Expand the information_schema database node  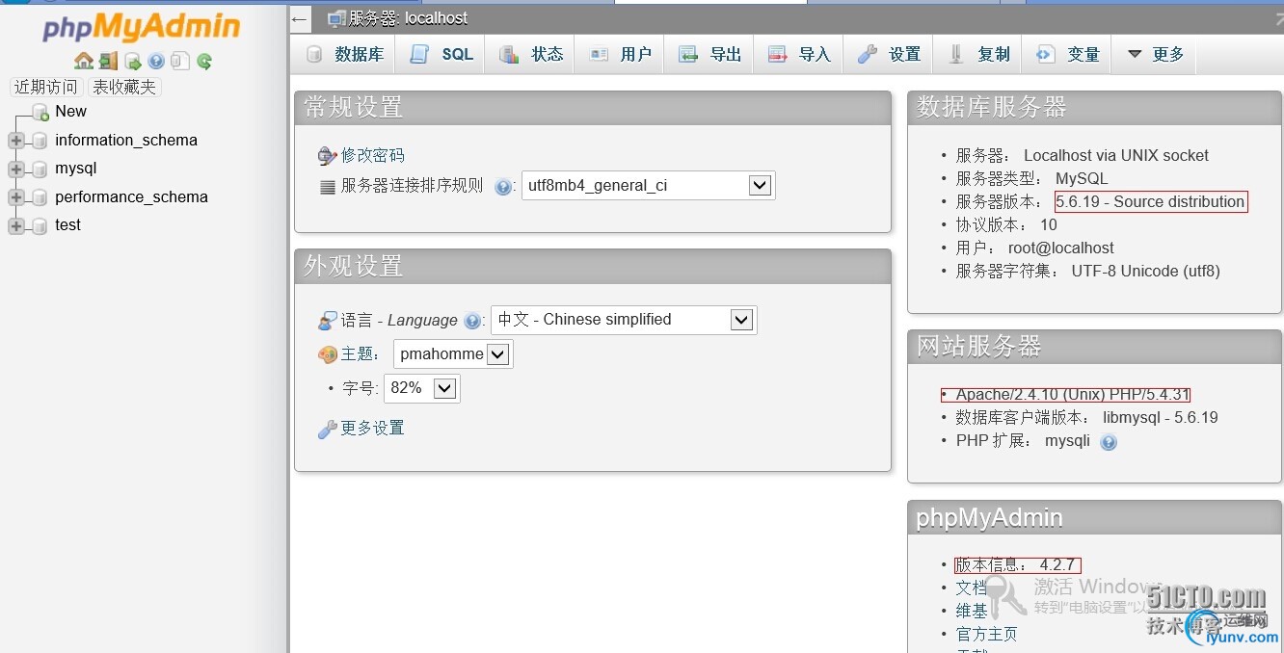click(x=15, y=141)
